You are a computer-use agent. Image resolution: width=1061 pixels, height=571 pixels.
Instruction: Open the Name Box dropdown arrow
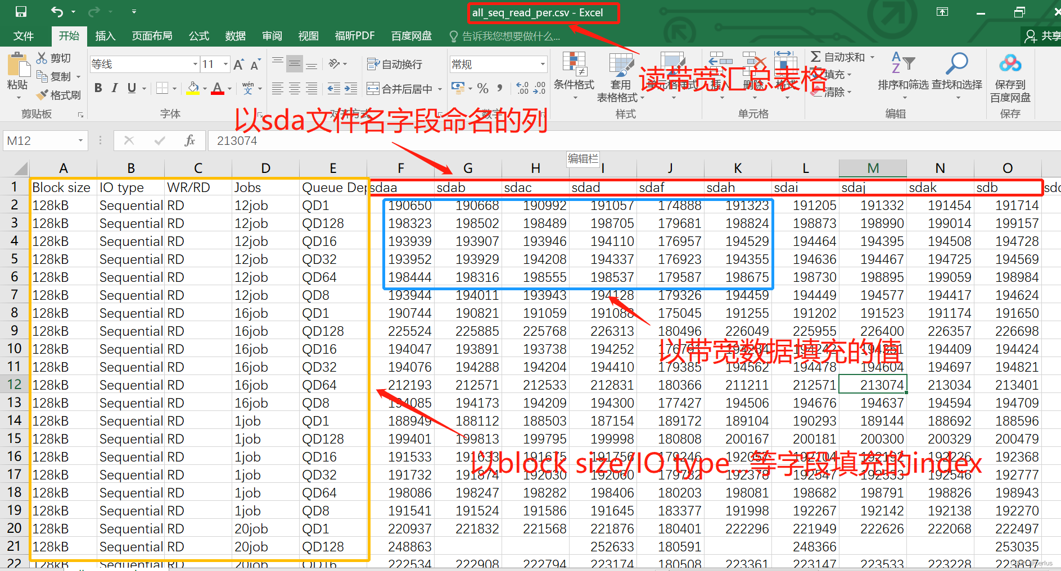click(x=82, y=140)
